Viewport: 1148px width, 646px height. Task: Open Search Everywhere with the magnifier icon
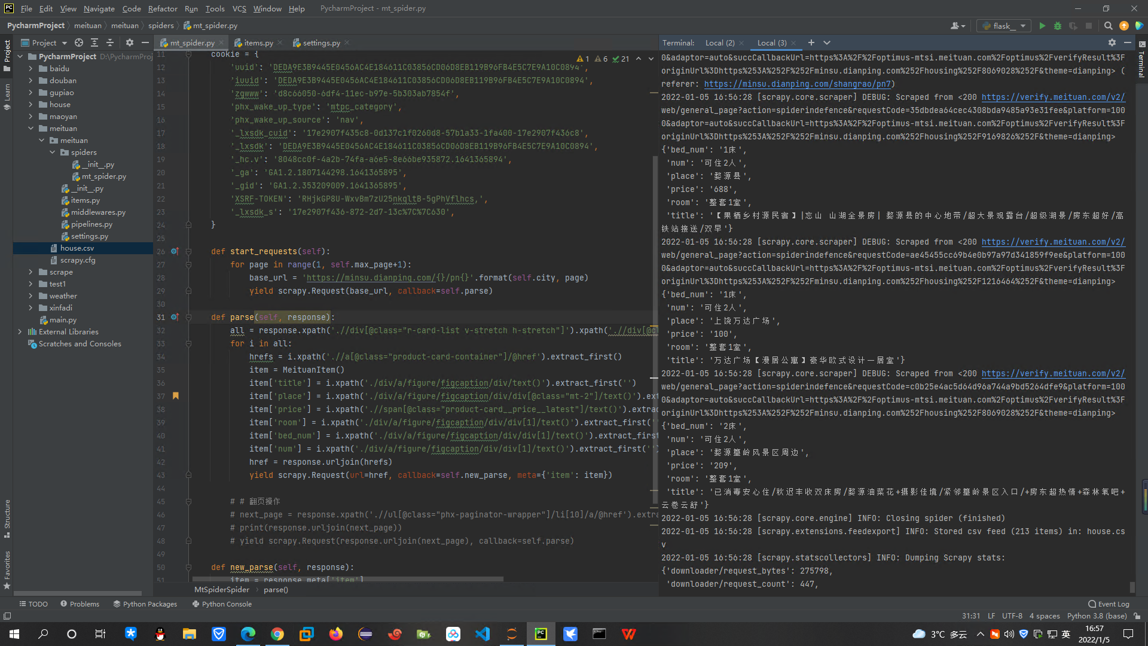pos(1108,26)
